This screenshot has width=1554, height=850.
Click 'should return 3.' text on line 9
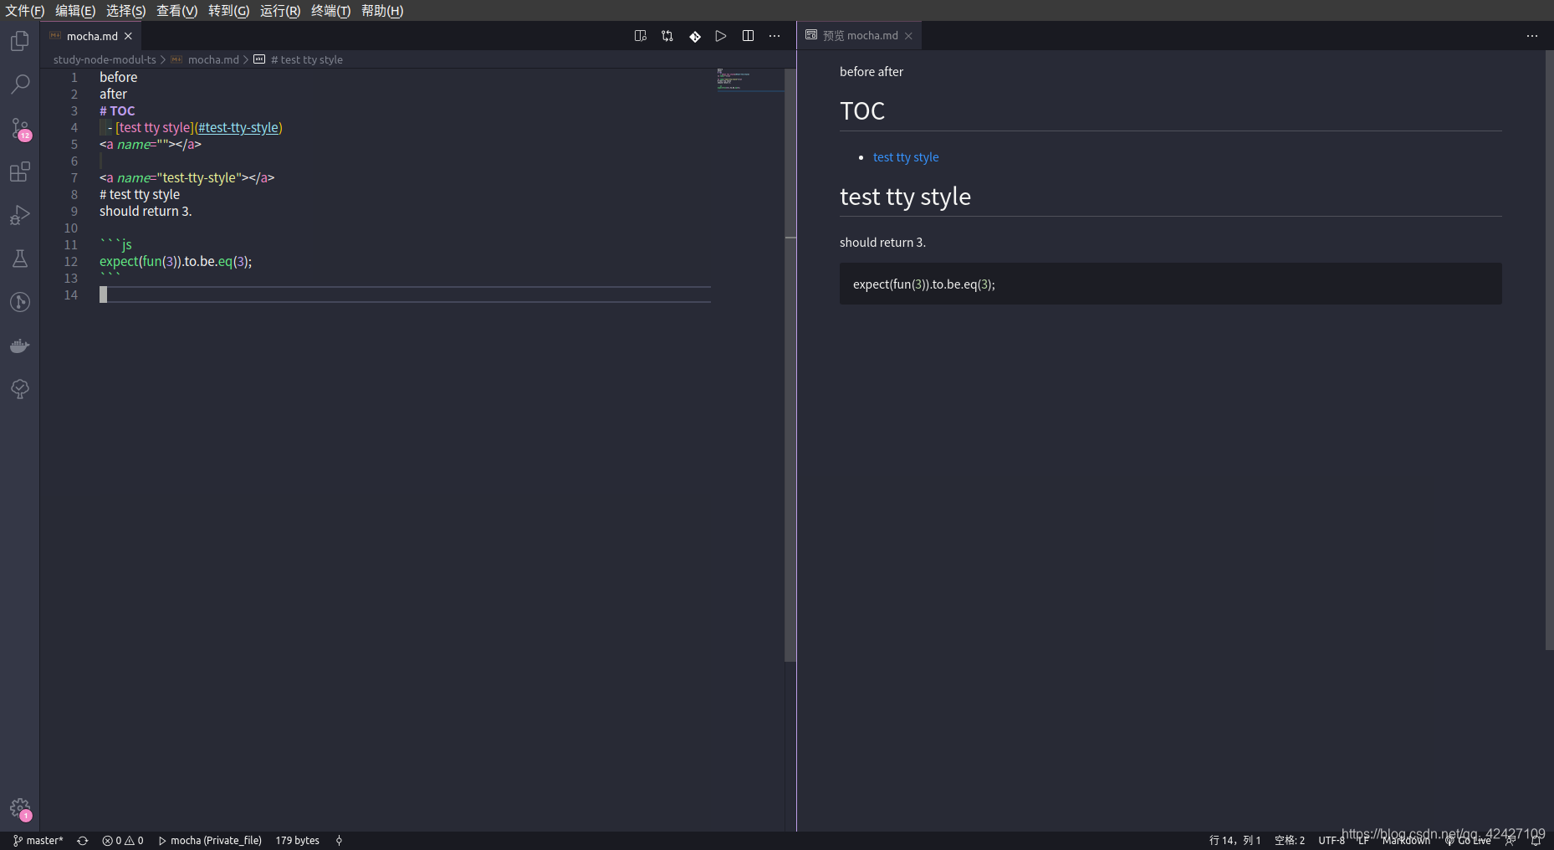pos(146,211)
